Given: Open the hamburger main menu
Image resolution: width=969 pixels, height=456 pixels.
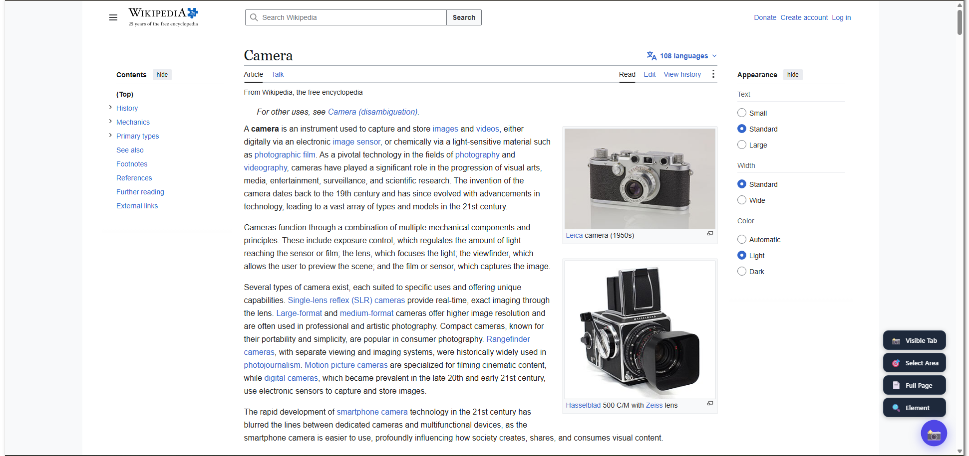Looking at the screenshot, I should click(113, 17).
